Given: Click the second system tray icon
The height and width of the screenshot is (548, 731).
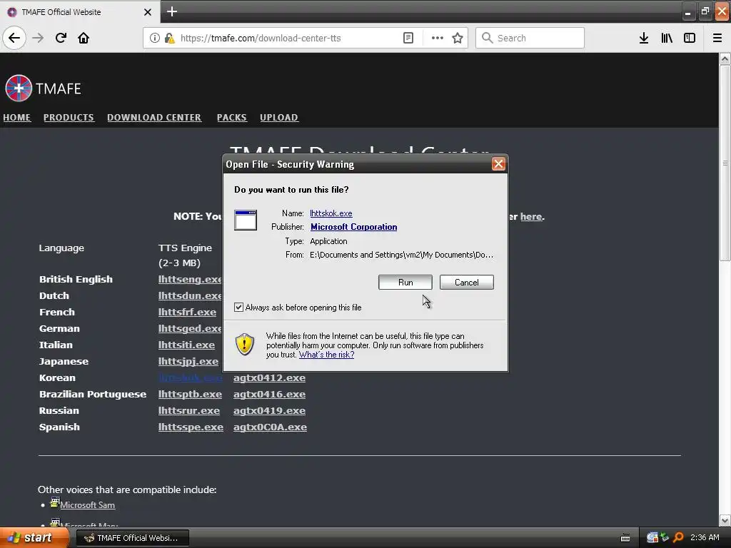Looking at the screenshot, I should click(x=665, y=538).
